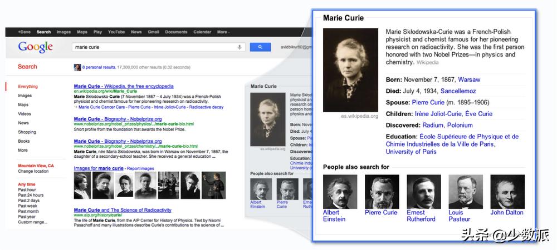Click small Marie Curie portrait in results page
The height and width of the screenshot is (250, 557).
268,119
